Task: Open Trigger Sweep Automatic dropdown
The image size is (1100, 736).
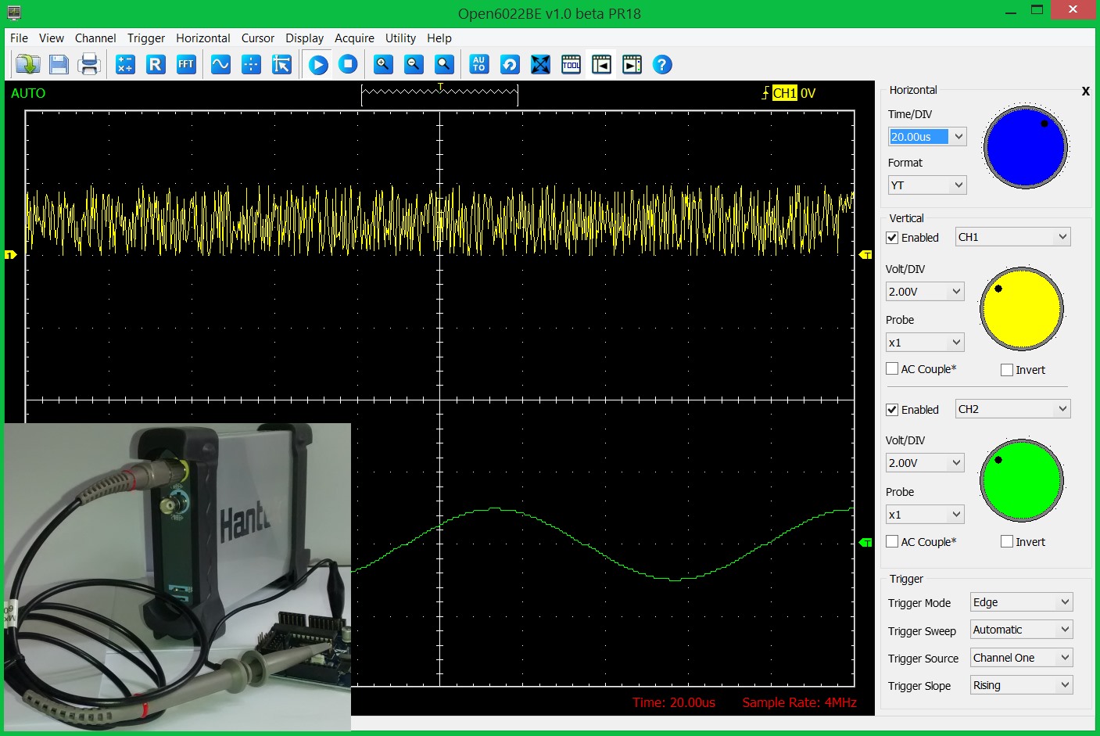Action: tap(1021, 630)
